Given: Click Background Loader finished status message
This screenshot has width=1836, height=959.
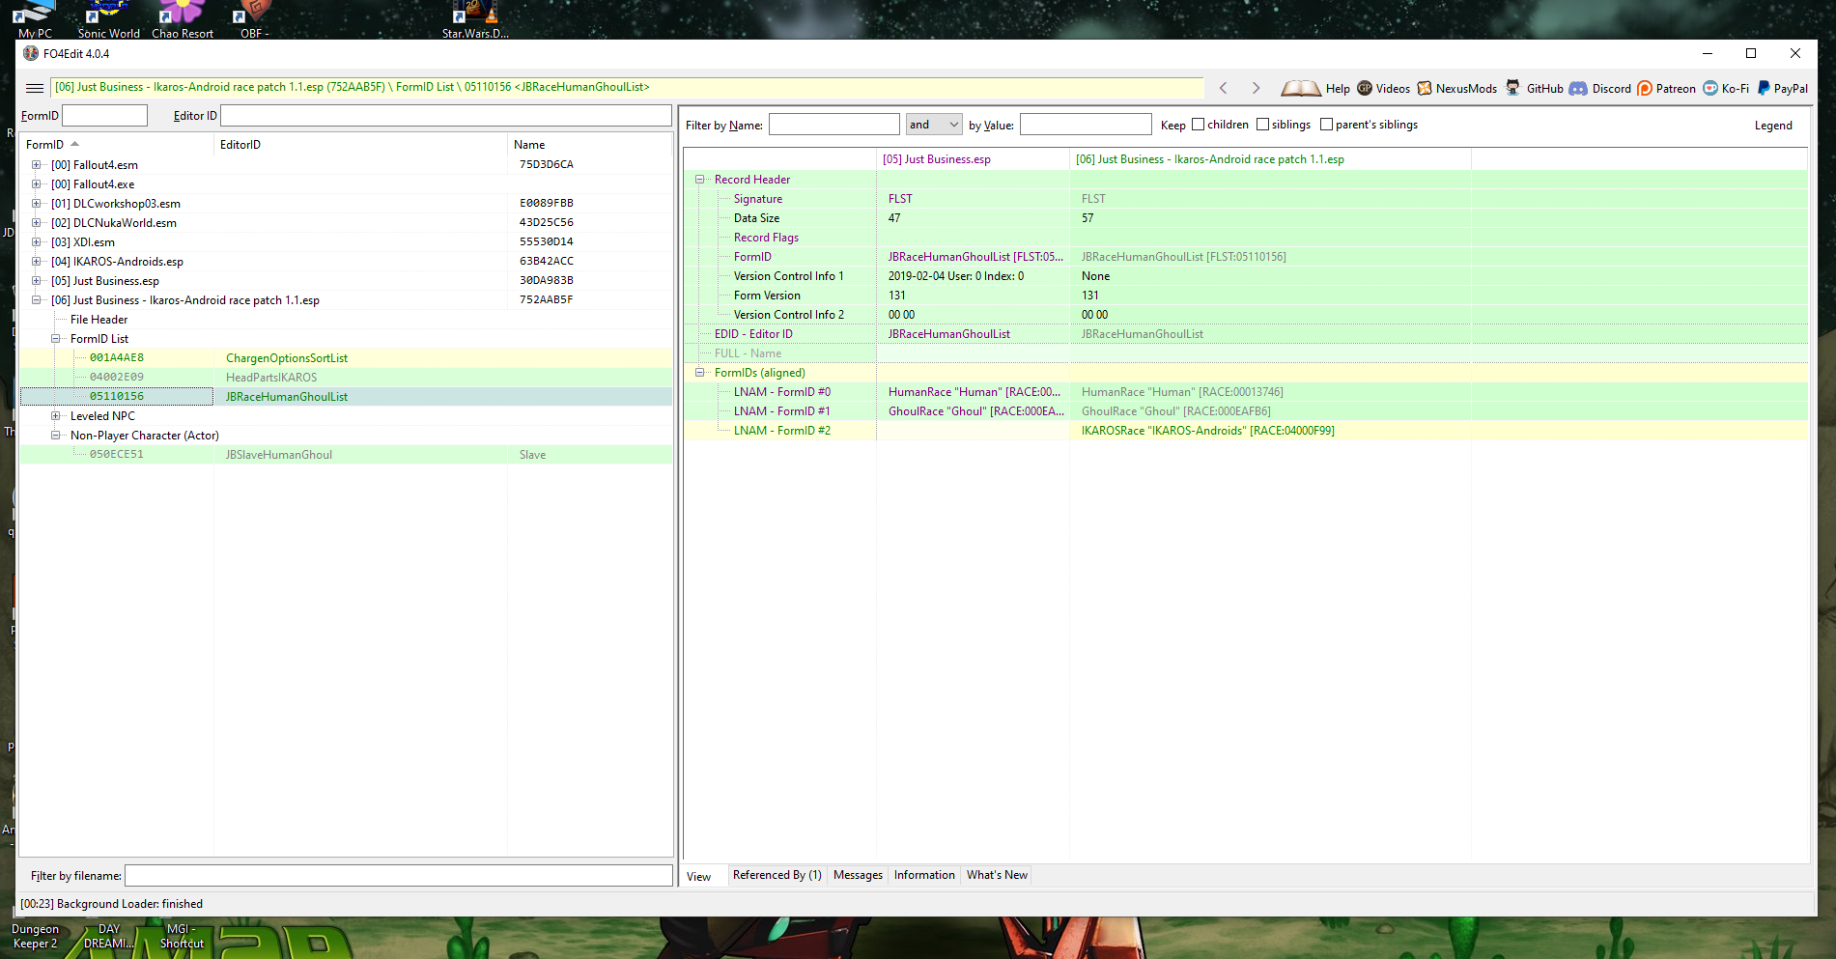Looking at the screenshot, I should click(x=112, y=904).
